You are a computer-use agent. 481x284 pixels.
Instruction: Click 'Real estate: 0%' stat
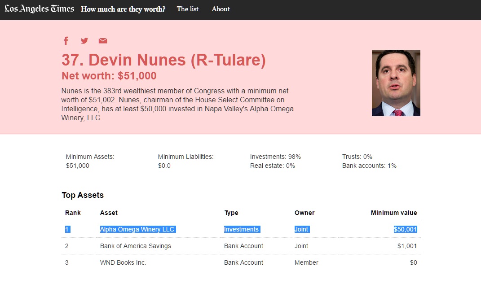click(x=273, y=166)
